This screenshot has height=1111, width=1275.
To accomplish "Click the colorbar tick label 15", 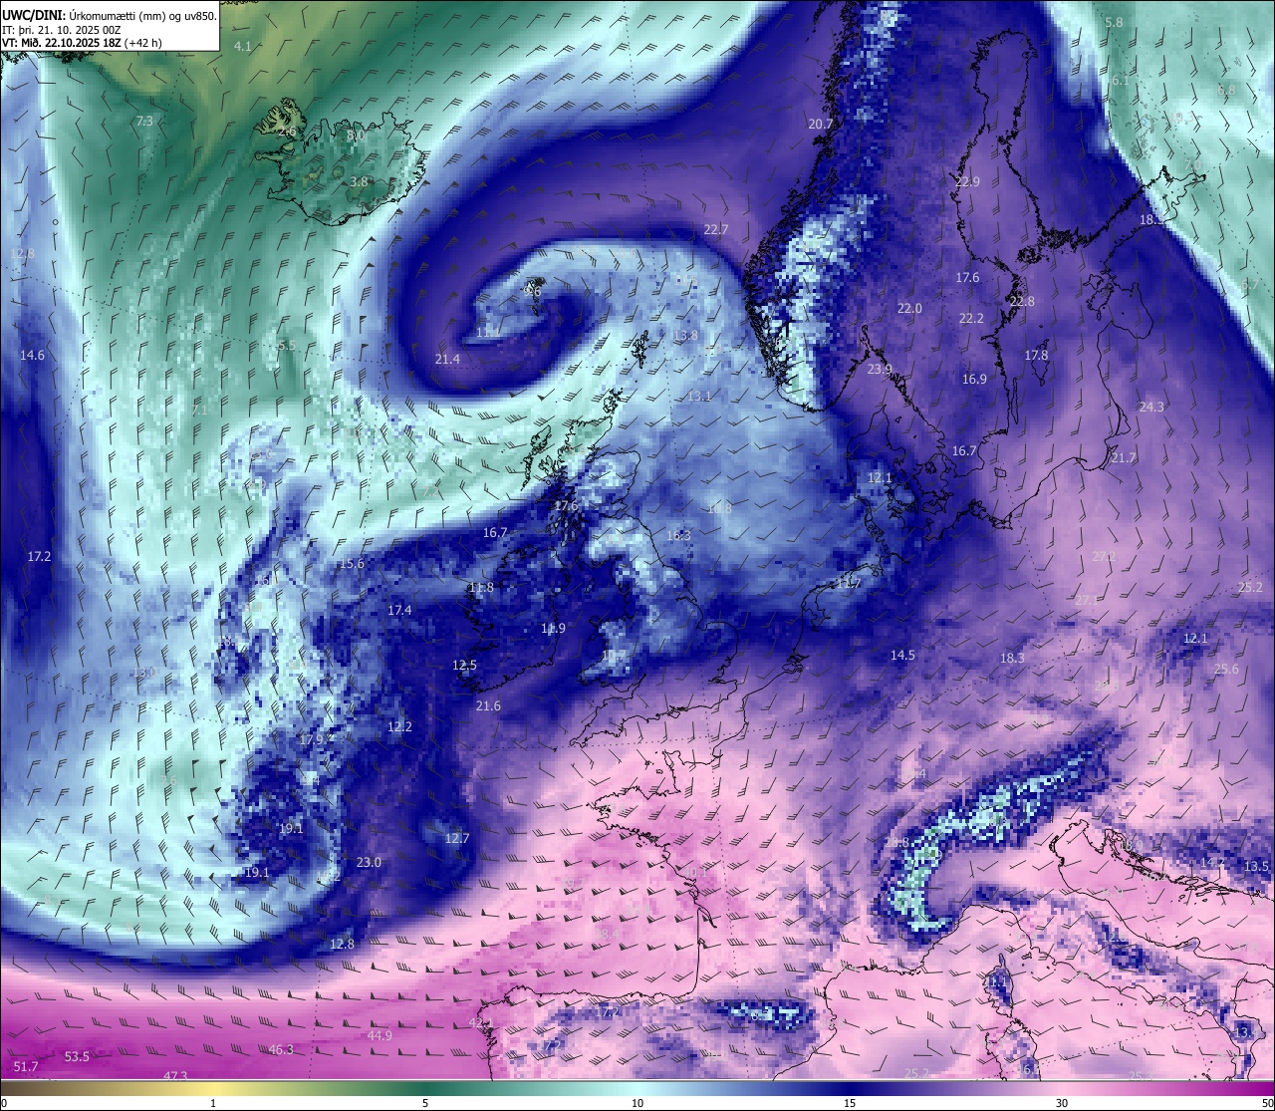I will click(850, 1103).
